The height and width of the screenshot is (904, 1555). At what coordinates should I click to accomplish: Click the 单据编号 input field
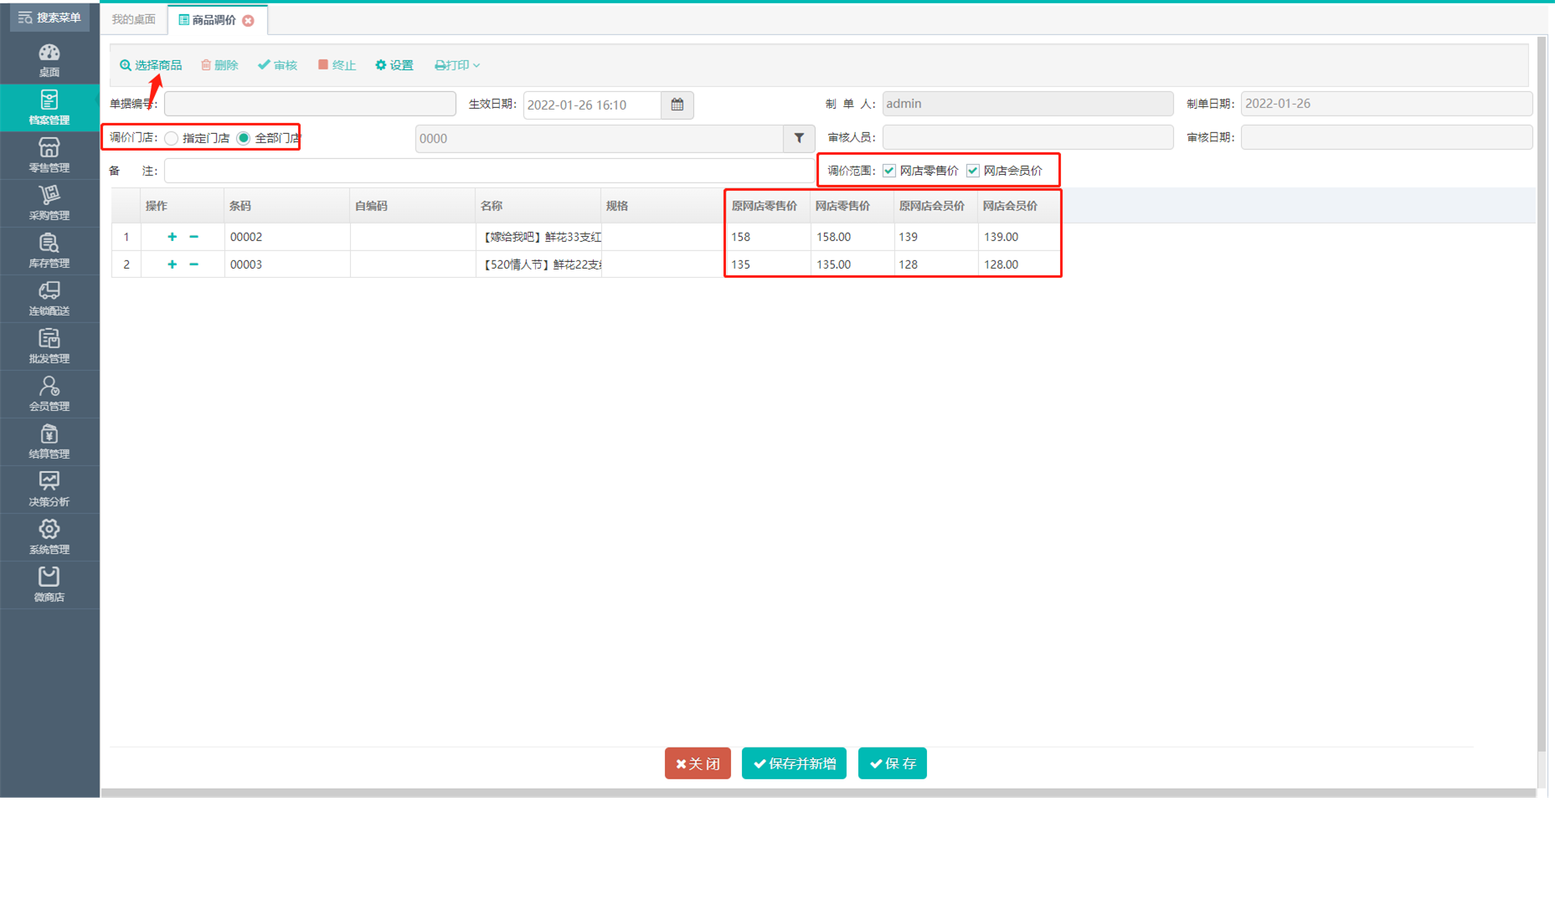(310, 104)
